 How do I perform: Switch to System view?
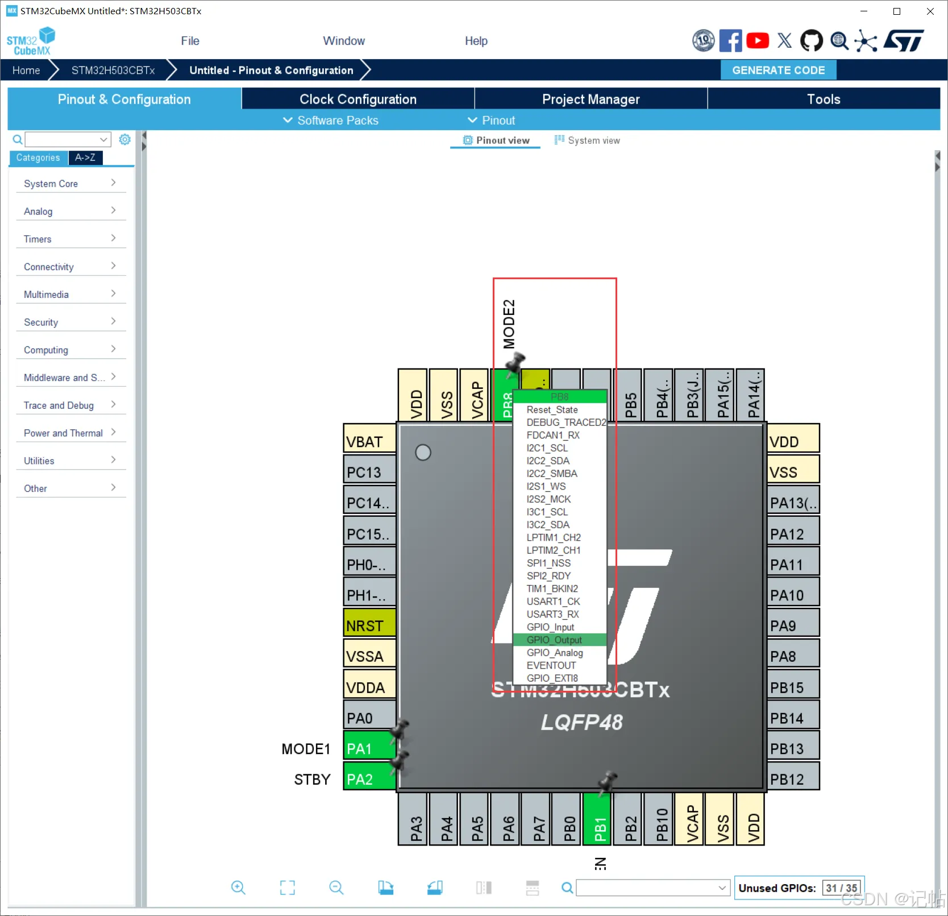588,140
